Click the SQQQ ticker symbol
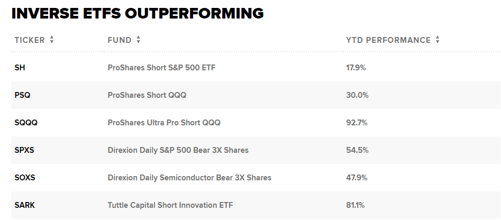Viewport: 501px width, 220px height. pos(26,123)
